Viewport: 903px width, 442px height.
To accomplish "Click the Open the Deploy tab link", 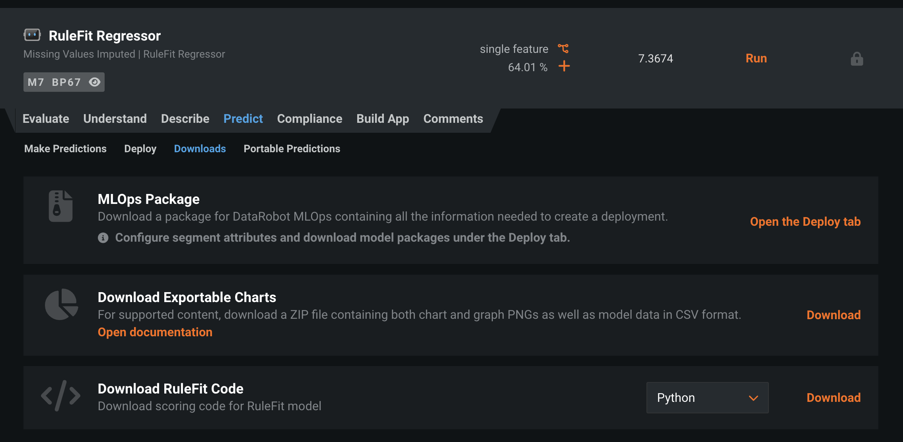I will (x=805, y=221).
